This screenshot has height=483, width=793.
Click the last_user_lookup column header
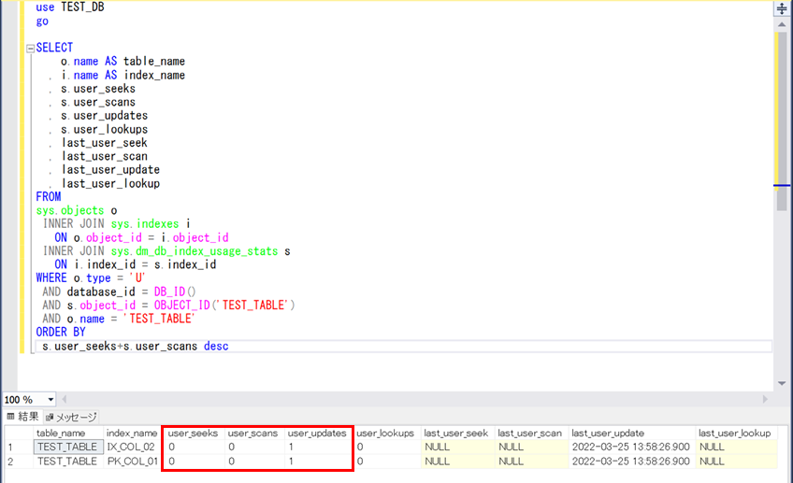734,433
